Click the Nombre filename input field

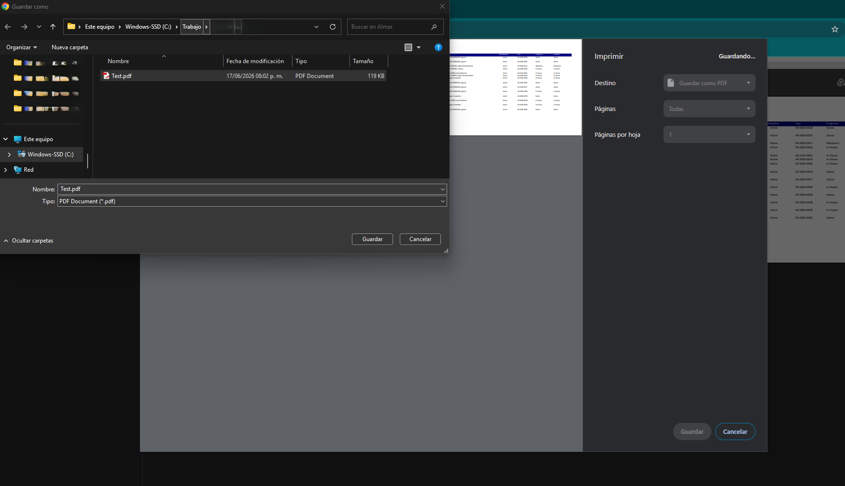(x=249, y=189)
